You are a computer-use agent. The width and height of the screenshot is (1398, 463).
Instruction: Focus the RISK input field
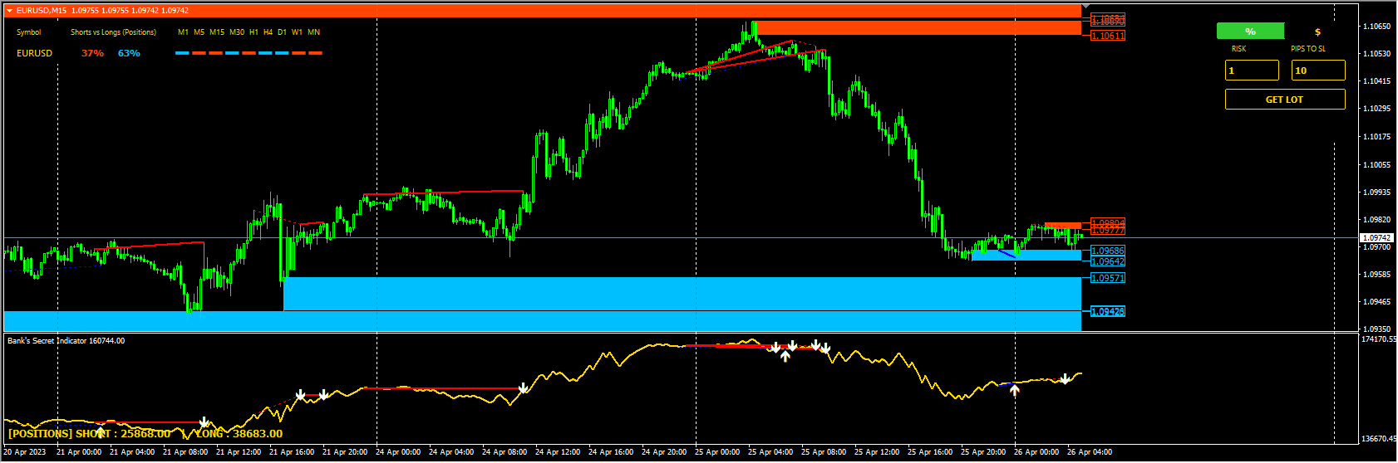pos(1252,71)
